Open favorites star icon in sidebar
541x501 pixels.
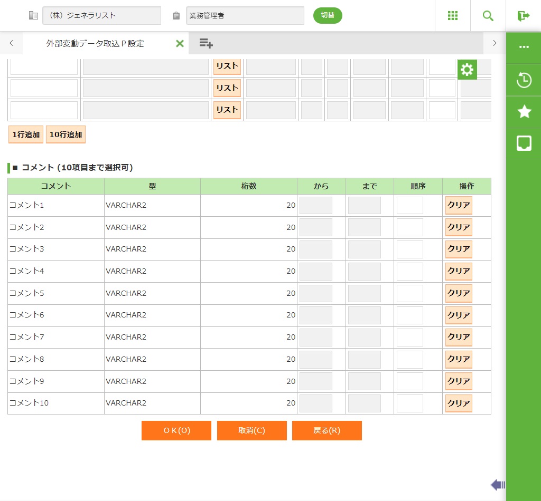524,111
